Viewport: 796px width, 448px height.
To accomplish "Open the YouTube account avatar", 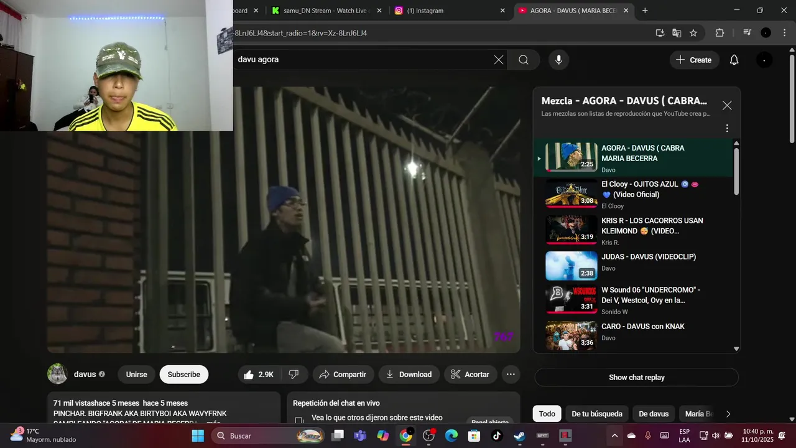I will pos(764,60).
